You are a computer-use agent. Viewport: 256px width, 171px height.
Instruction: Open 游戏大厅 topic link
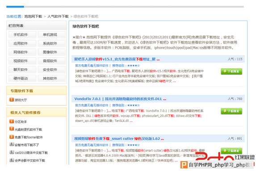[x=21, y=100]
